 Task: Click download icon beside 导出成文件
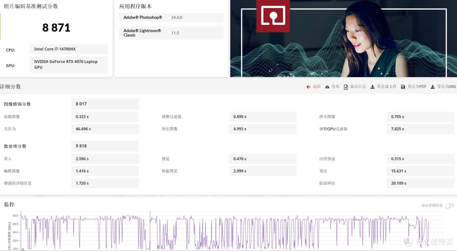coord(372,87)
